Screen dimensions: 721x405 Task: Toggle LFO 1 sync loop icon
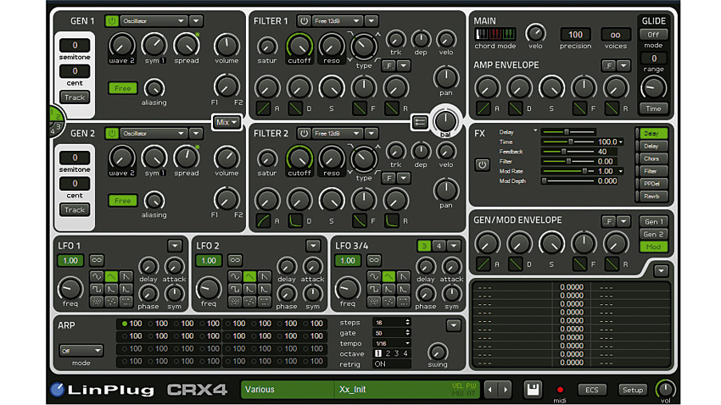(97, 260)
